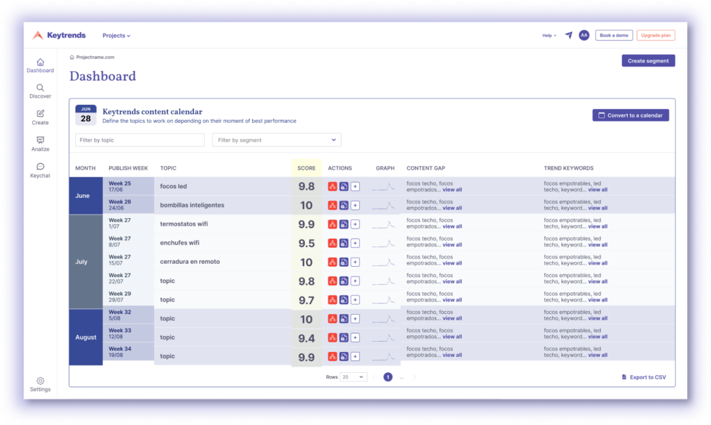The height and width of the screenshot is (425, 711).
Task: Click the Book a demo button
Action: [x=614, y=35]
